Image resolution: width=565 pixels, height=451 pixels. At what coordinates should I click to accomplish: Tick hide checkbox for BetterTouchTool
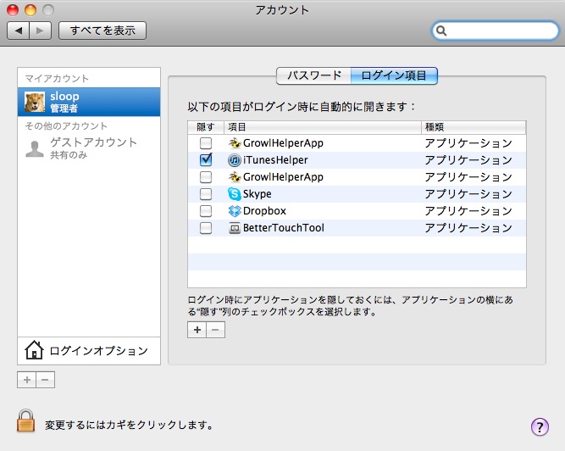(x=206, y=228)
